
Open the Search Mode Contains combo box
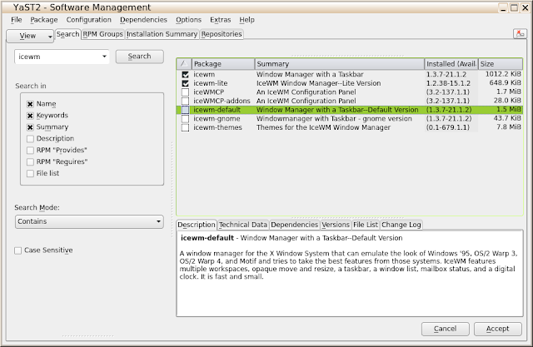89,221
